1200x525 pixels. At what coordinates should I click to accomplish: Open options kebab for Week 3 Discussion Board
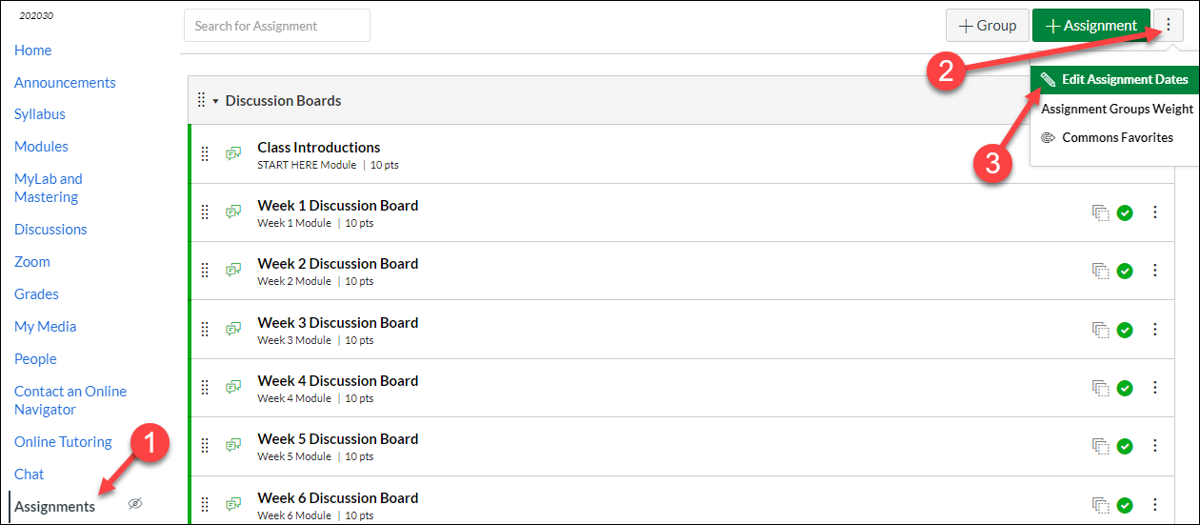1155,330
